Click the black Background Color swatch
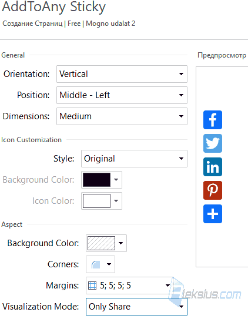Image resolution: width=248 pixels, height=319 pixels. pos(96,180)
